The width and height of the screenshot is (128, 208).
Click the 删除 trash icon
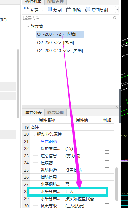[x=68, y=10]
